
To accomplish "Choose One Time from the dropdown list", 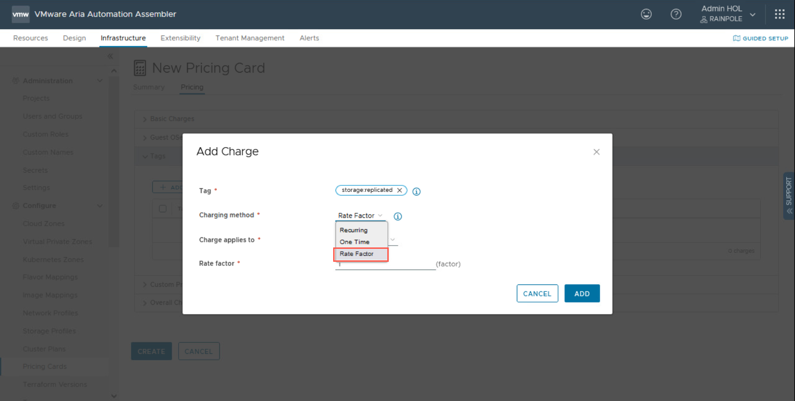I will 354,242.
